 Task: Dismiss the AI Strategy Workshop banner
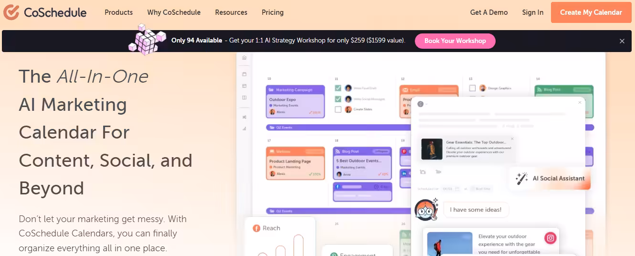click(622, 41)
